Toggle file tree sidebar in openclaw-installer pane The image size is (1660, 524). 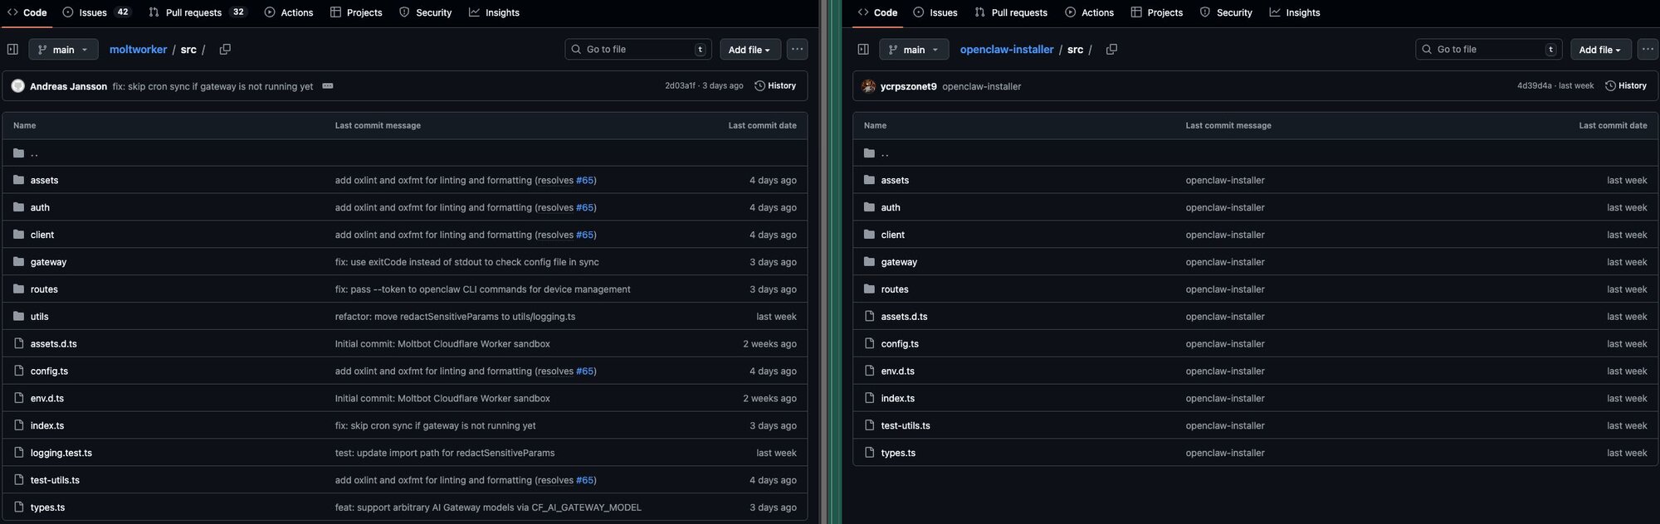click(863, 49)
